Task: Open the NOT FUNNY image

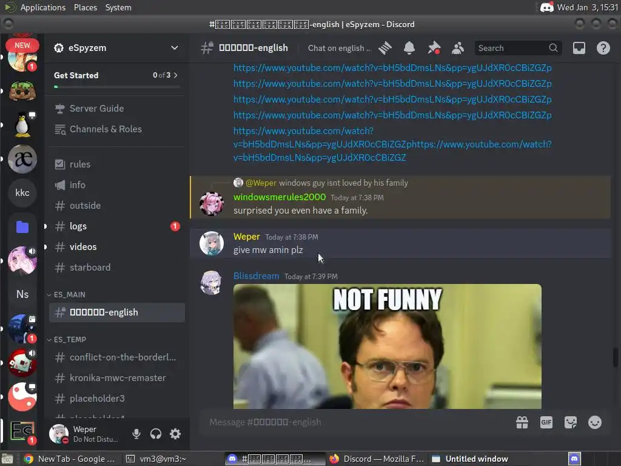Action: click(388, 346)
